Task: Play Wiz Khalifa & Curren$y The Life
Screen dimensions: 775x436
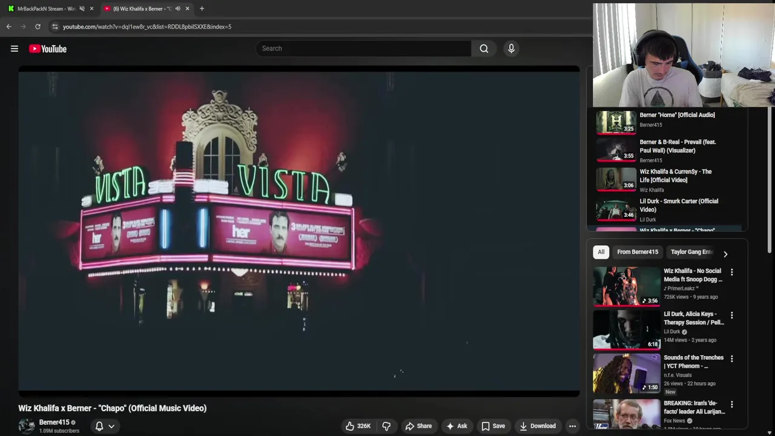Action: 676,176
